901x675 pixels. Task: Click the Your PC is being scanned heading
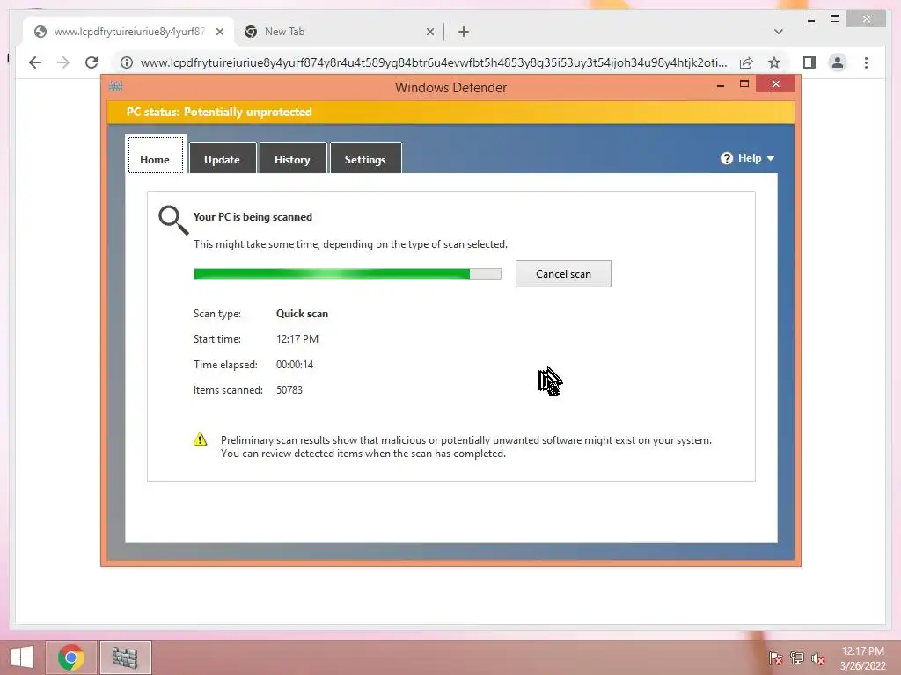coord(253,216)
